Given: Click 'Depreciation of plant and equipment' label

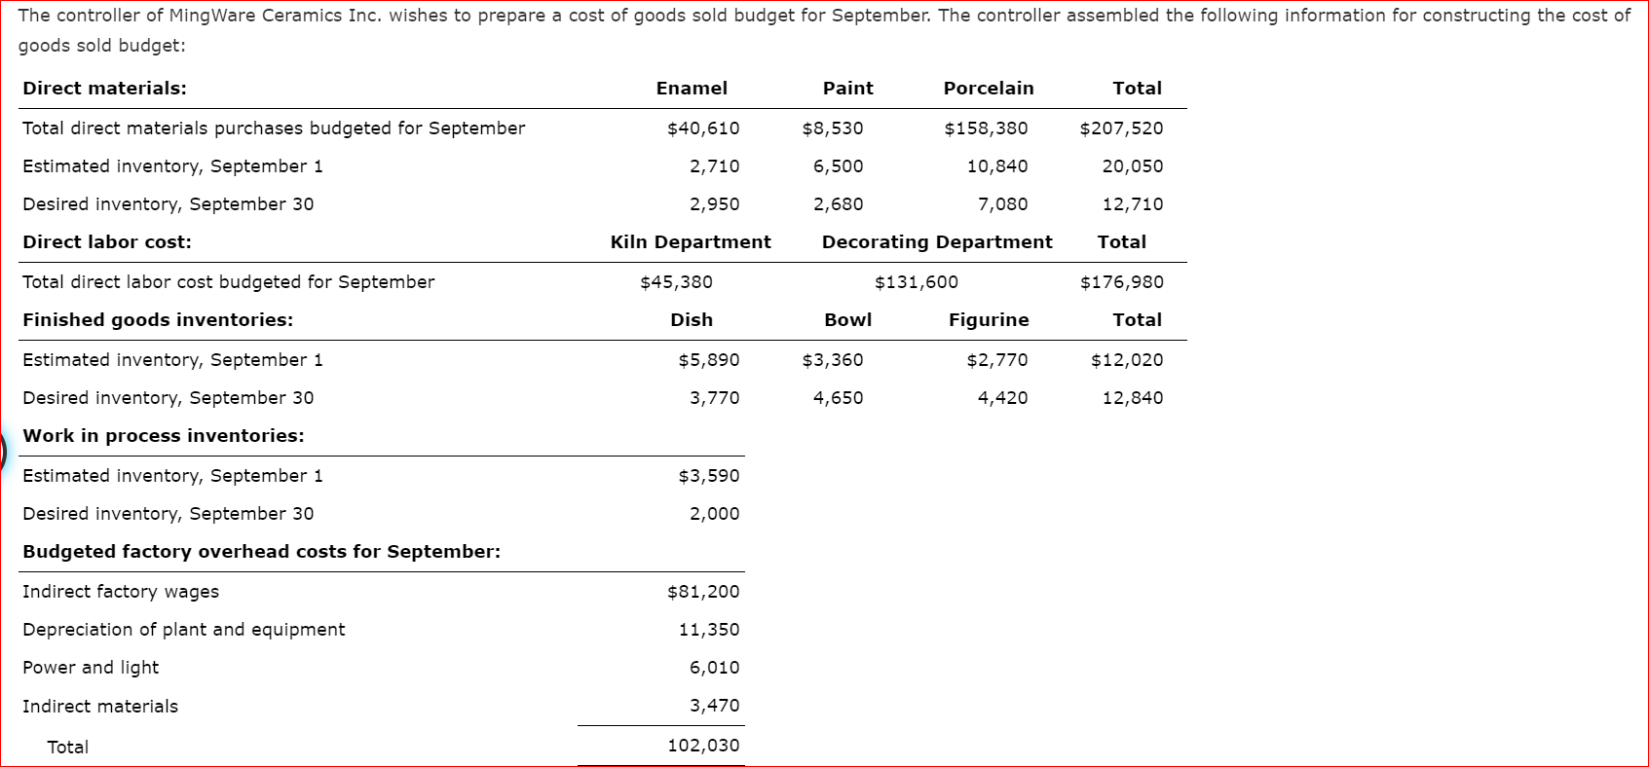Looking at the screenshot, I should pos(184,630).
